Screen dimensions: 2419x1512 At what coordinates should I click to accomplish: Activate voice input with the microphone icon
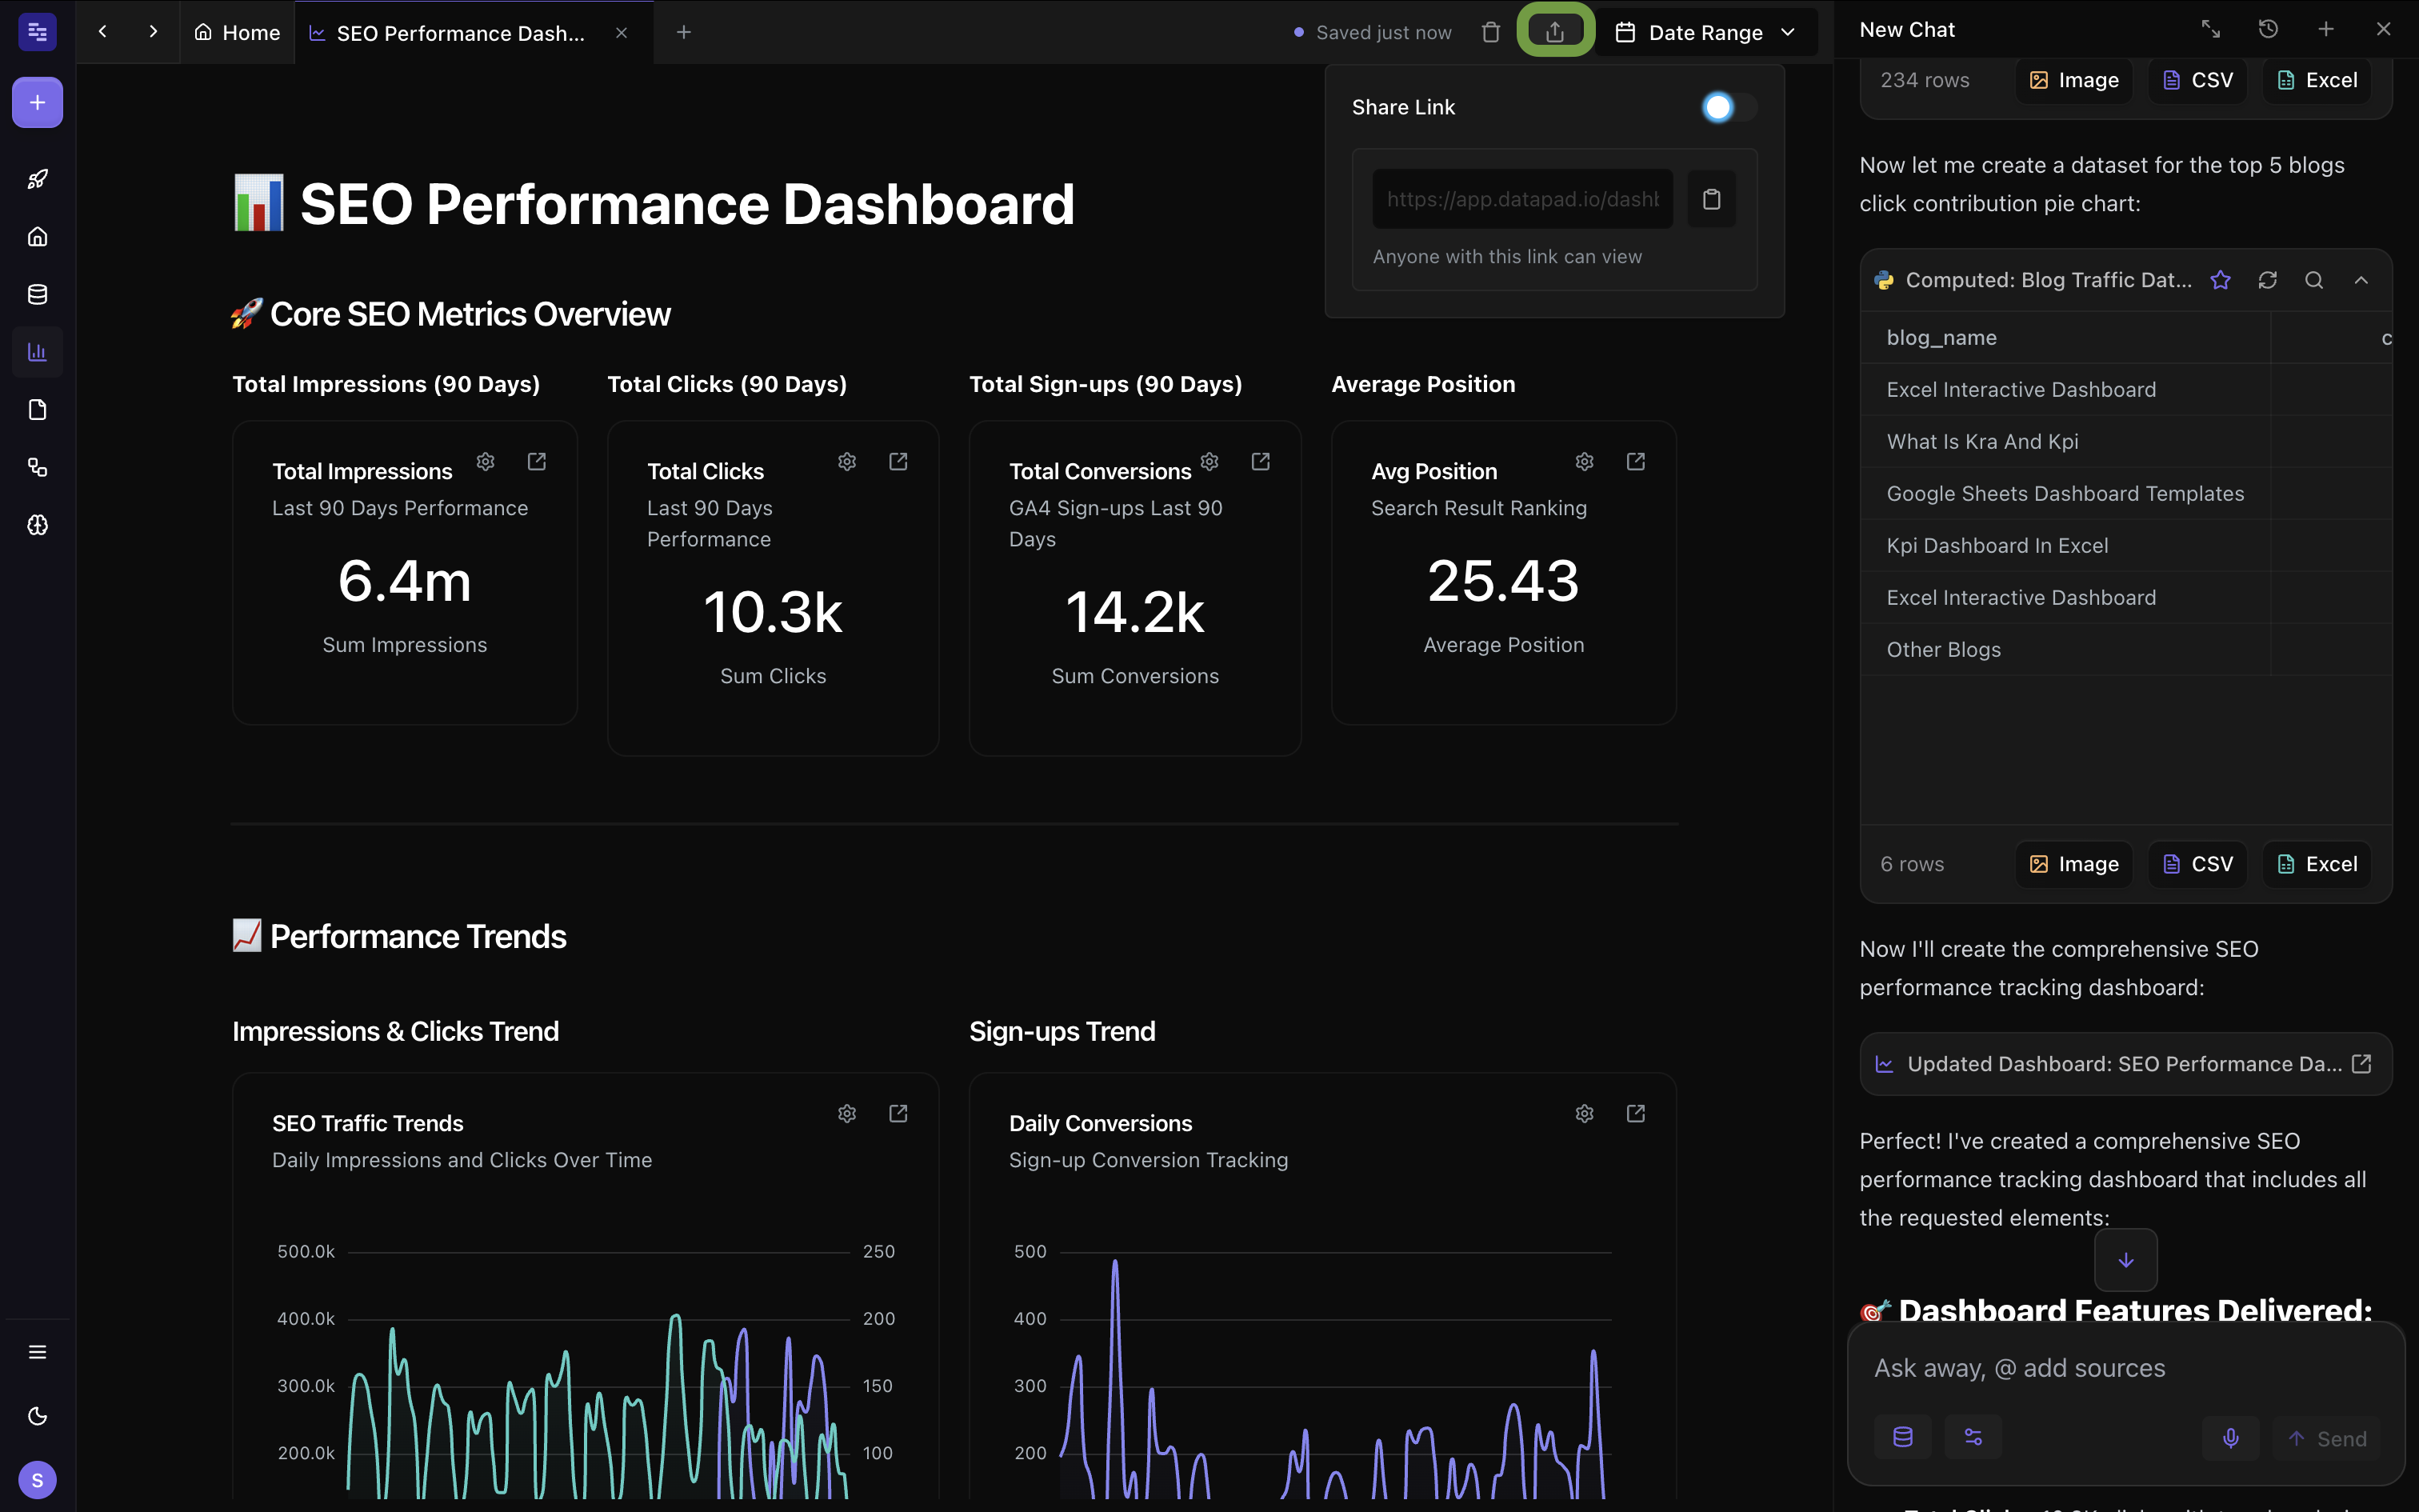2231,1438
